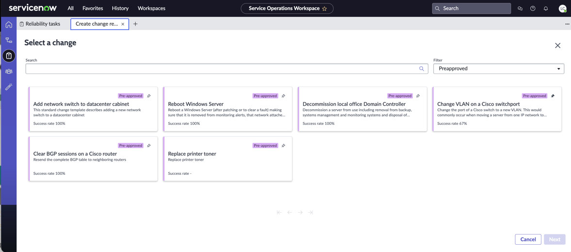Open the Teams people icon in sidebar
Screen dimensions: 571x252
tap(9, 71)
